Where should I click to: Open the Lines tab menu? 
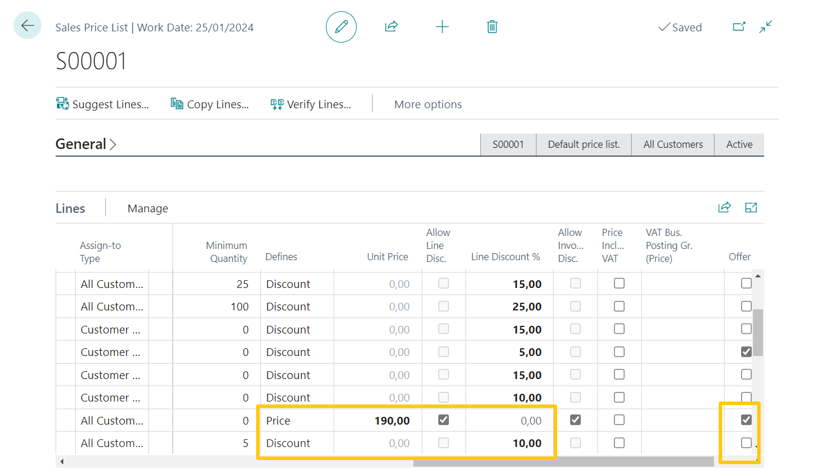coord(70,208)
